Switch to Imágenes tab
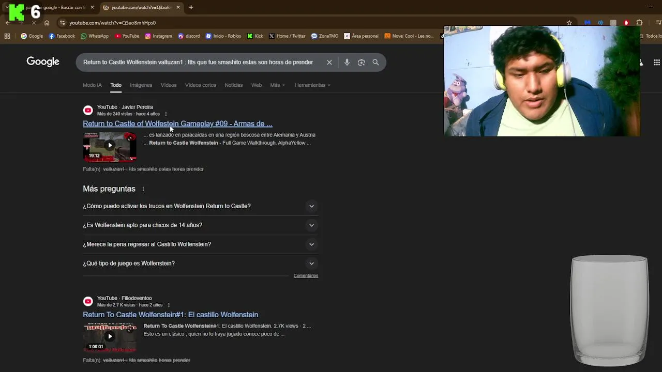The height and width of the screenshot is (372, 662). tap(141, 85)
